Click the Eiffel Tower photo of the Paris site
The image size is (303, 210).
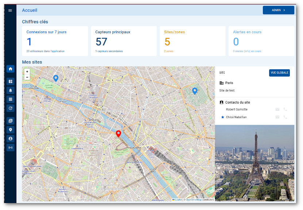tap(255, 163)
